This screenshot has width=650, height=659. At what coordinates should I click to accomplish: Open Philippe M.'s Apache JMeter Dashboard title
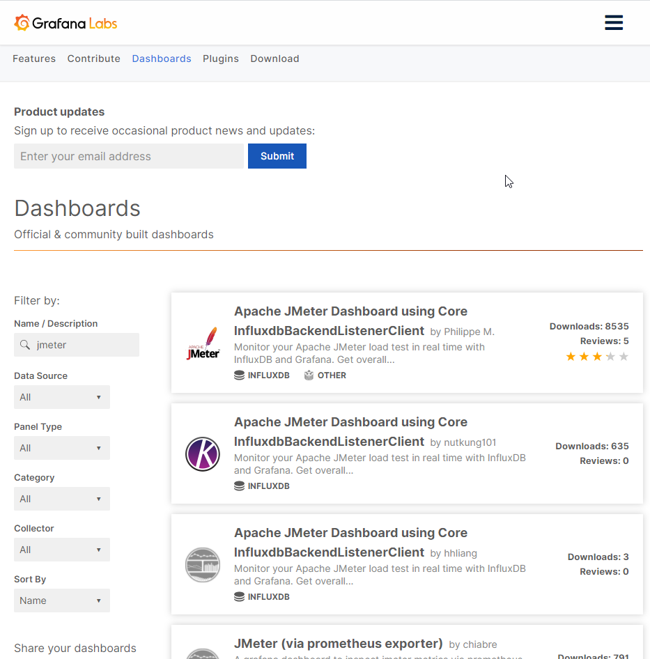click(x=350, y=321)
